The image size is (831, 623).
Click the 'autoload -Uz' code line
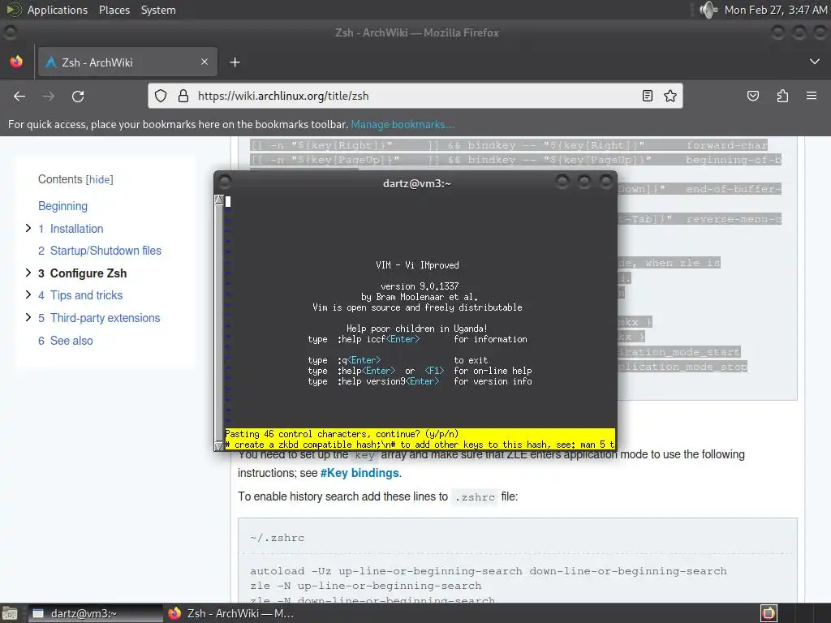click(x=489, y=571)
